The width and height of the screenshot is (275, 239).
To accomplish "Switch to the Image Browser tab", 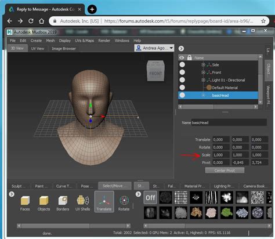I will [x=64, y=49].
